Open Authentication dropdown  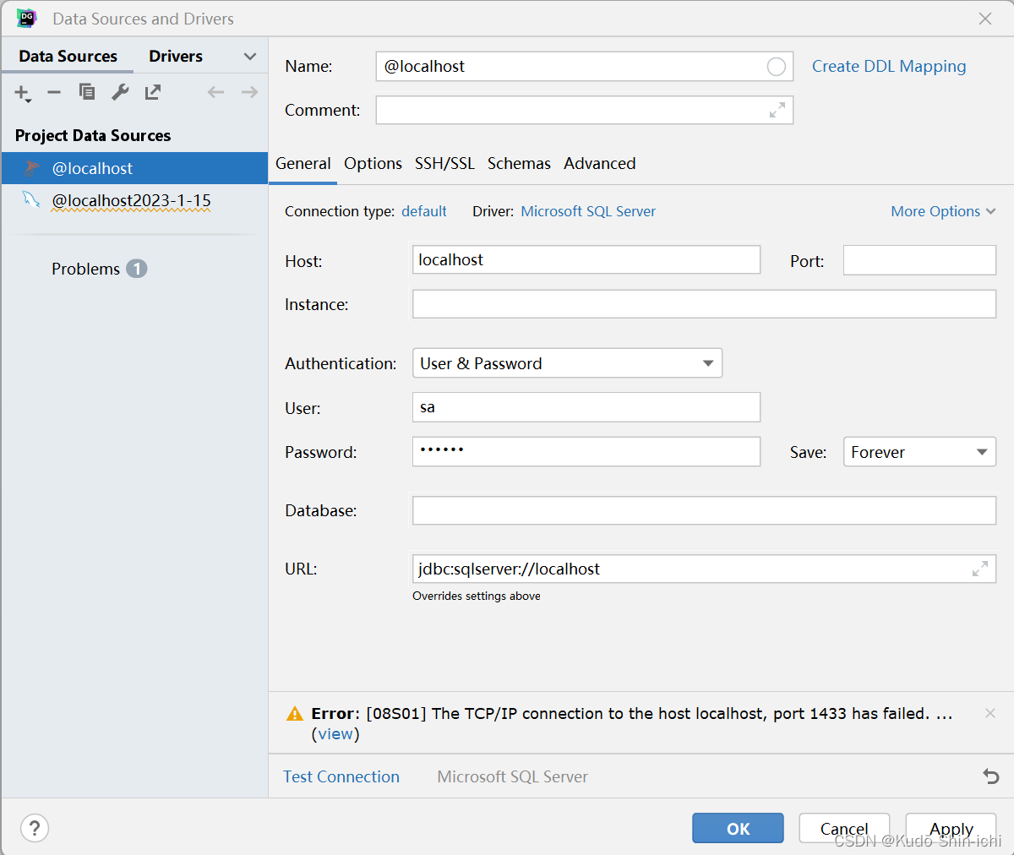pyautogui.click(x=567, y=363)
